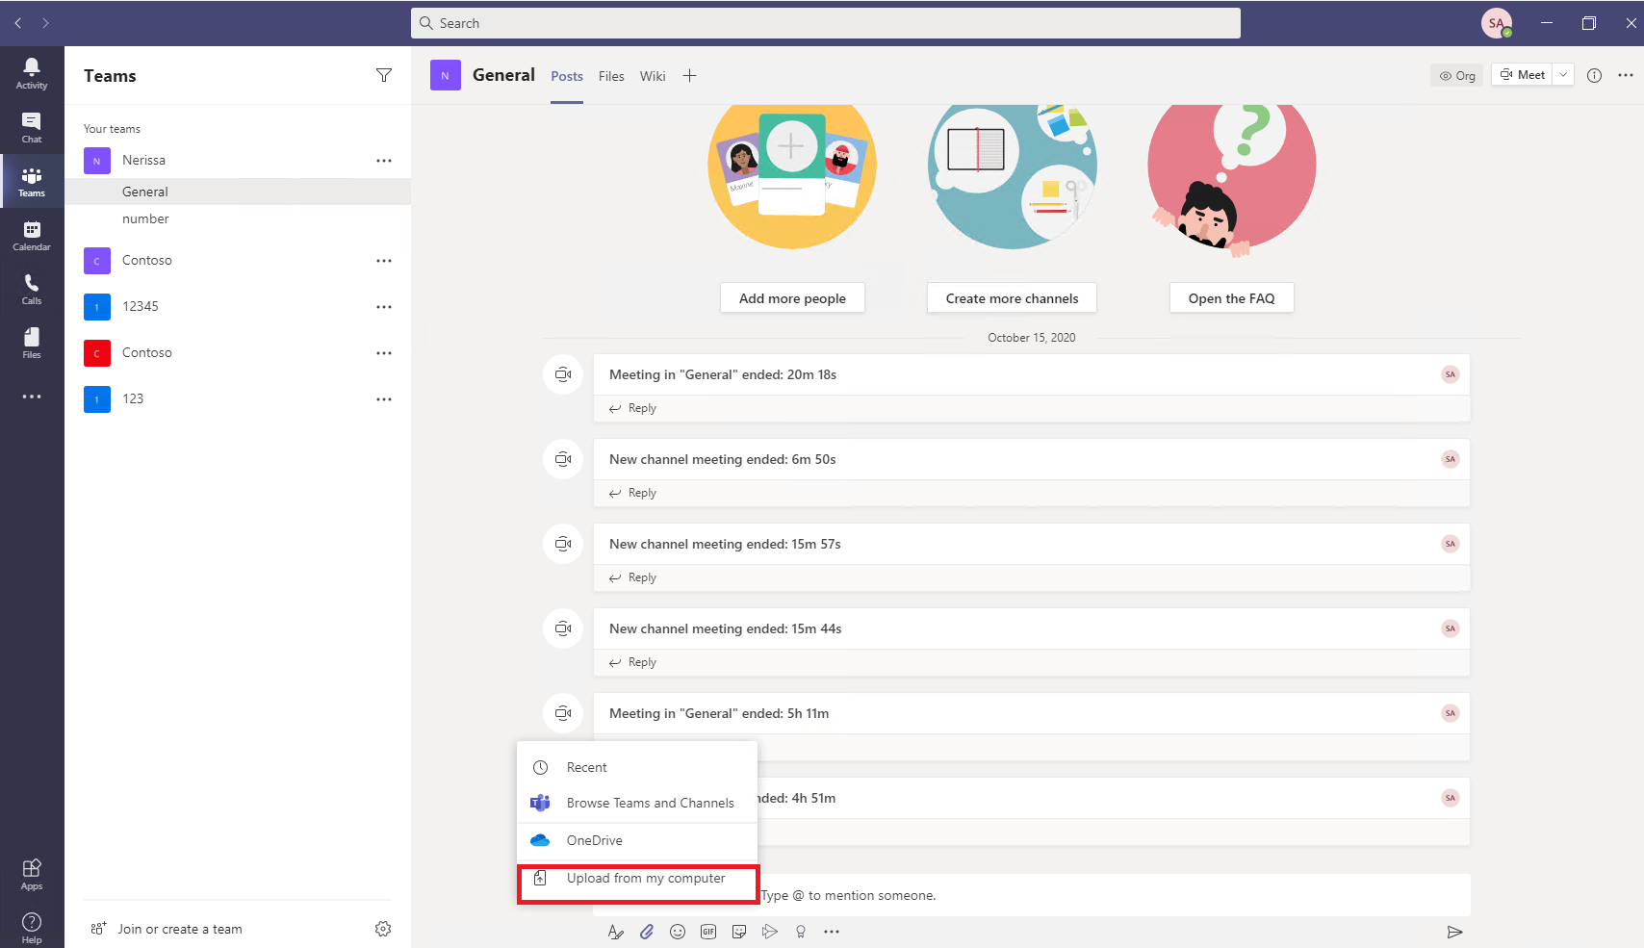Screen dimensions: 1644x948
Task: Open the Calendar from the sidebar
Action: click(32, 234)
